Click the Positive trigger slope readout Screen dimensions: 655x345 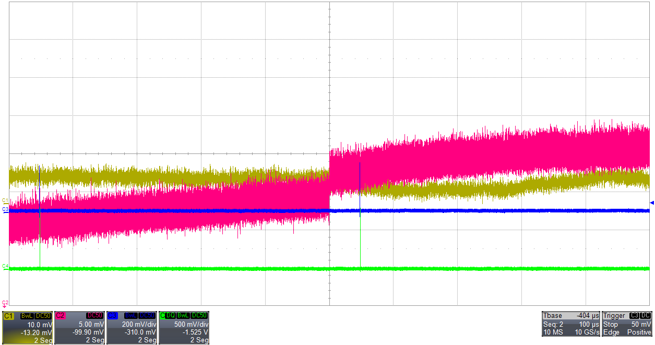(639, 332)
